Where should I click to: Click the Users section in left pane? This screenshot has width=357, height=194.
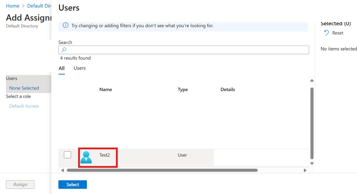click(x=29, y=84)
